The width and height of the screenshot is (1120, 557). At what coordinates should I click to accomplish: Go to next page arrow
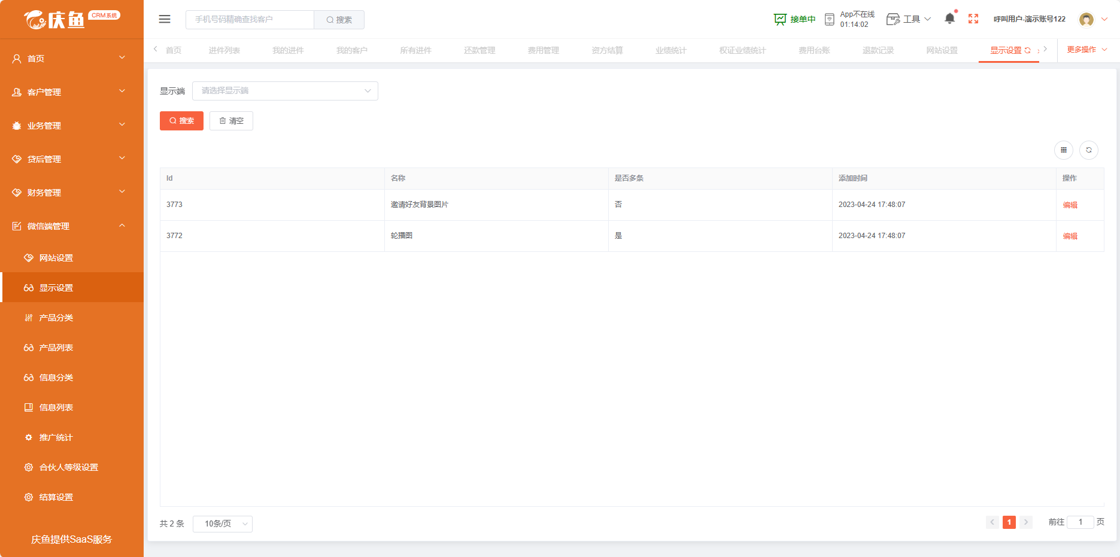coord(1025,522)
